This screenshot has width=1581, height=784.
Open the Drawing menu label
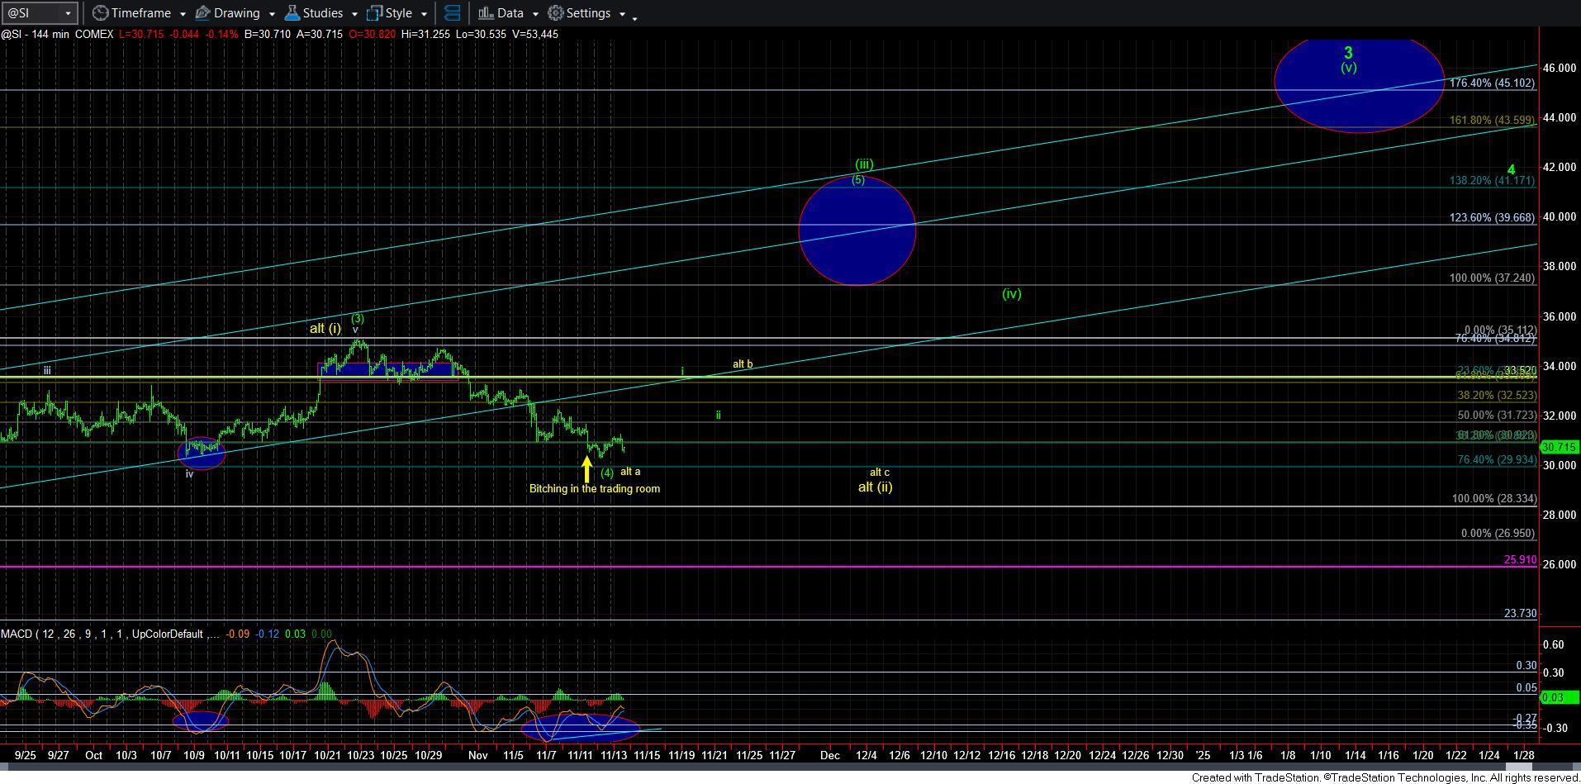point(236,13)
